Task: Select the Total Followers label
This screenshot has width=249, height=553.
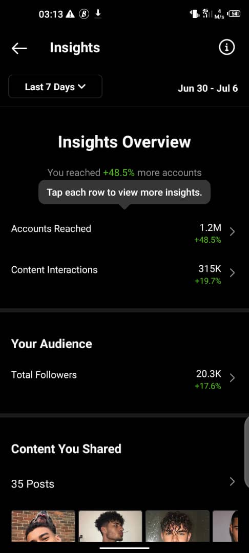Action: tap(44, 374)
